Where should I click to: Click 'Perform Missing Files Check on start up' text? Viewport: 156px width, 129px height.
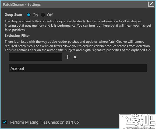44,122
